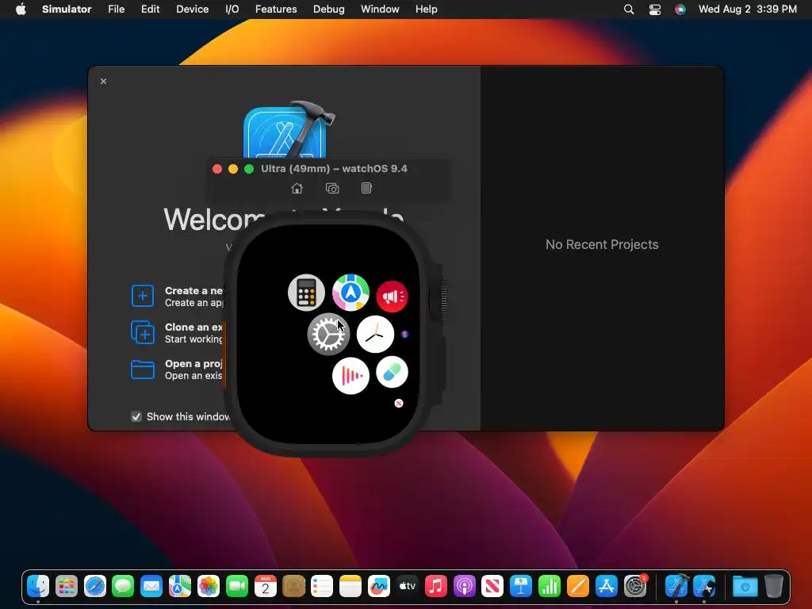Image resolution: width=812 pixels, height=609 pixels.
Task: Open Freeform from the Dock
Action: (x=378, y=586)
